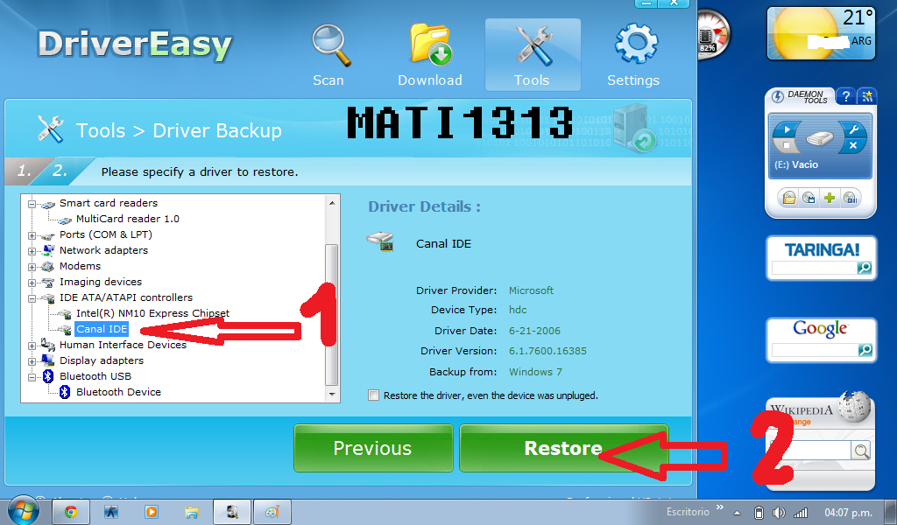Screen dimensions: 897x525
Task: Open the Download folder icon
Action: (x=431, y=44)
